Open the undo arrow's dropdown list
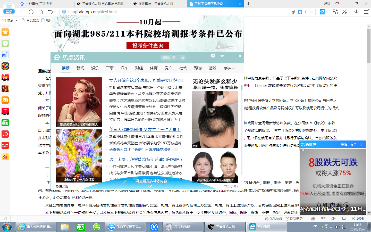 pyautogui.click(x=55, y=12)
